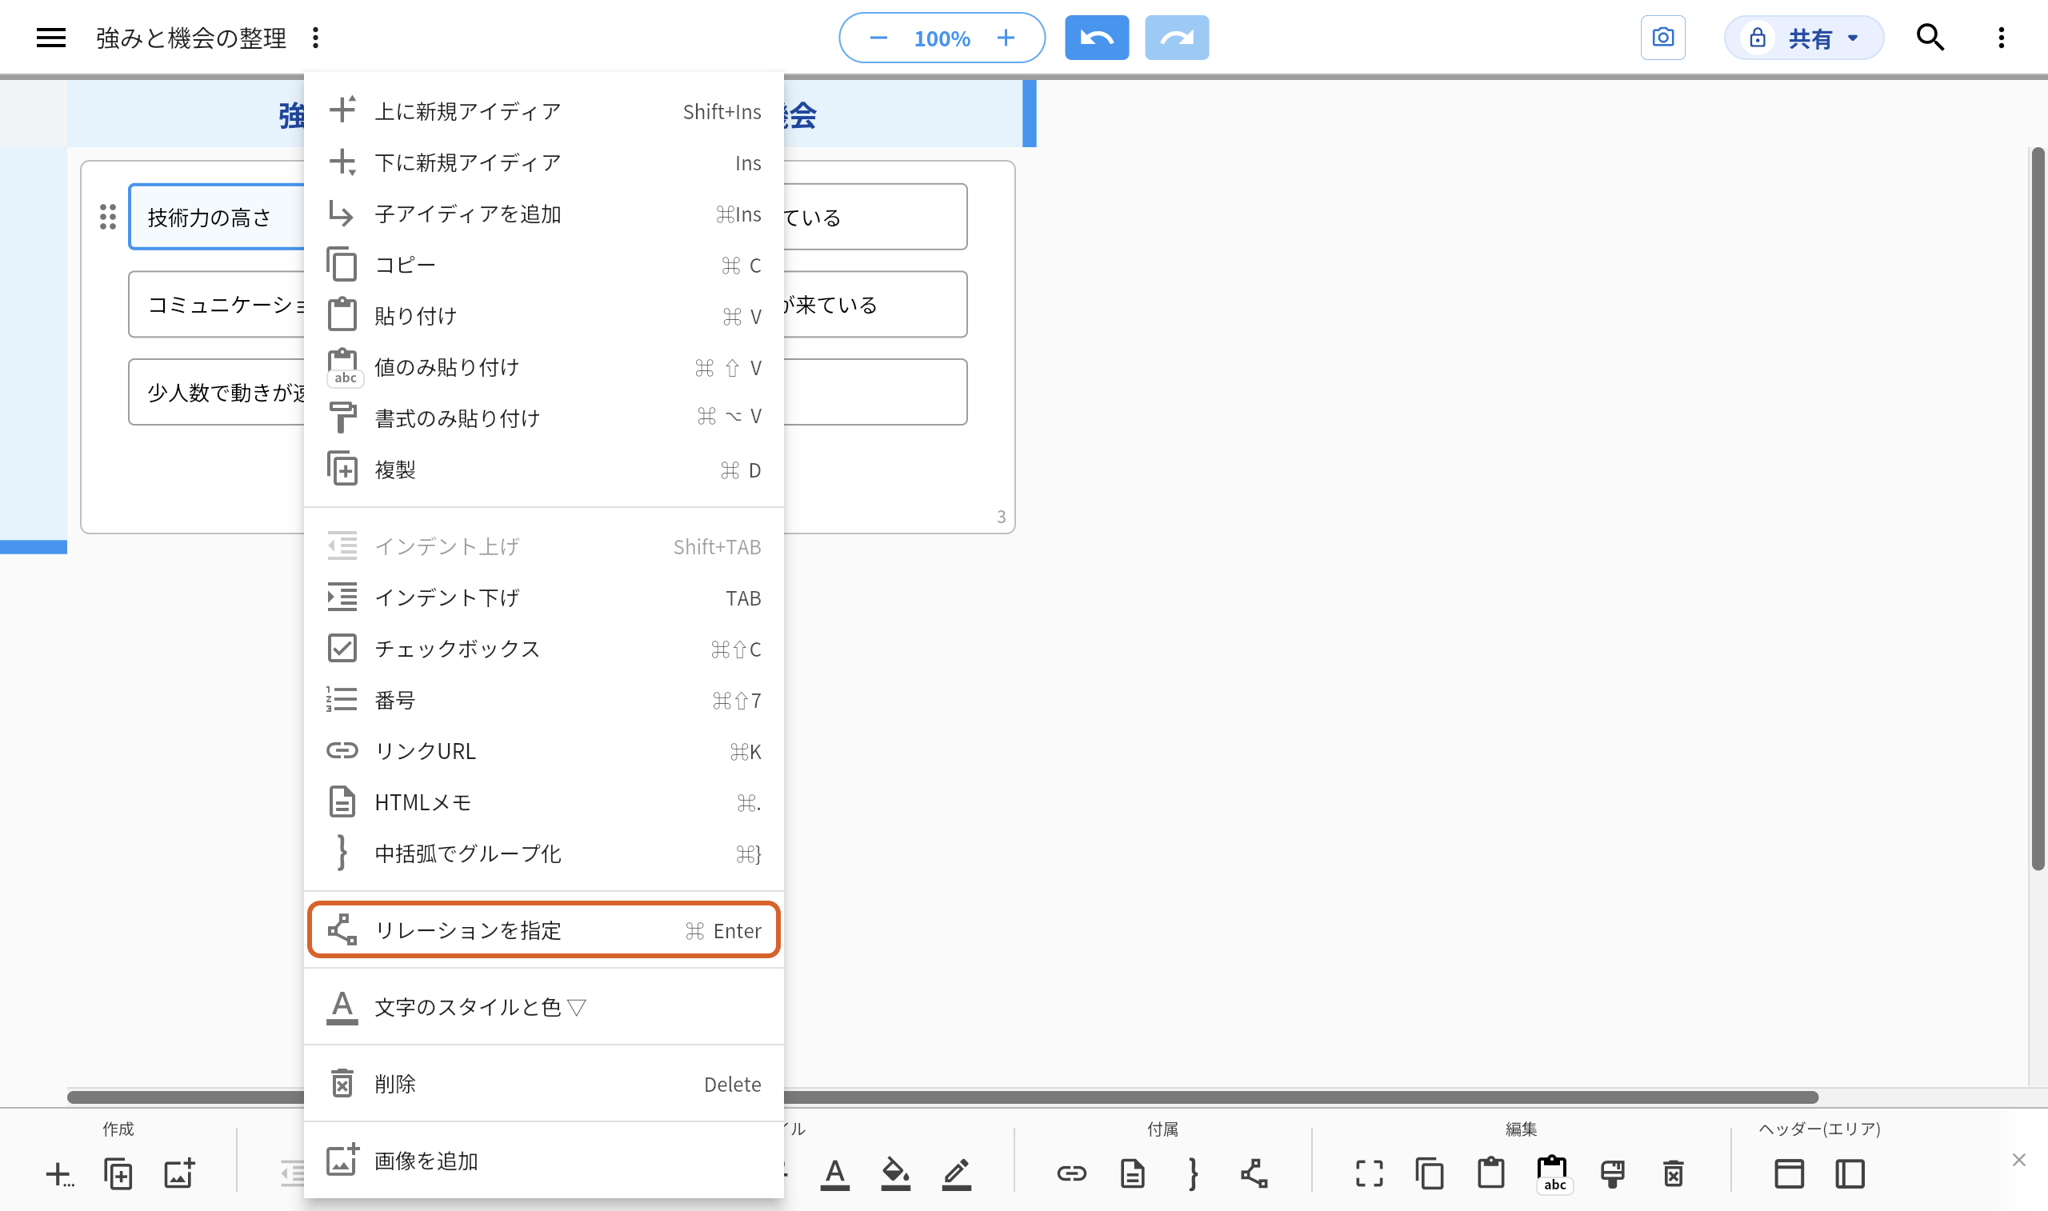The image size is (2048, 1211).
Task: Click the link icon in 付属 toolbar
Action: [x=1071, y=1174]
